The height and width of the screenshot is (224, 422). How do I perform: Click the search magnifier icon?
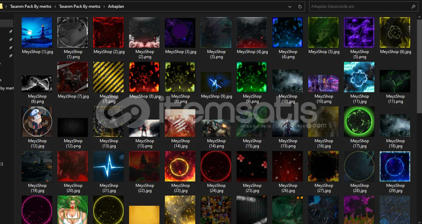pos(413,6)
